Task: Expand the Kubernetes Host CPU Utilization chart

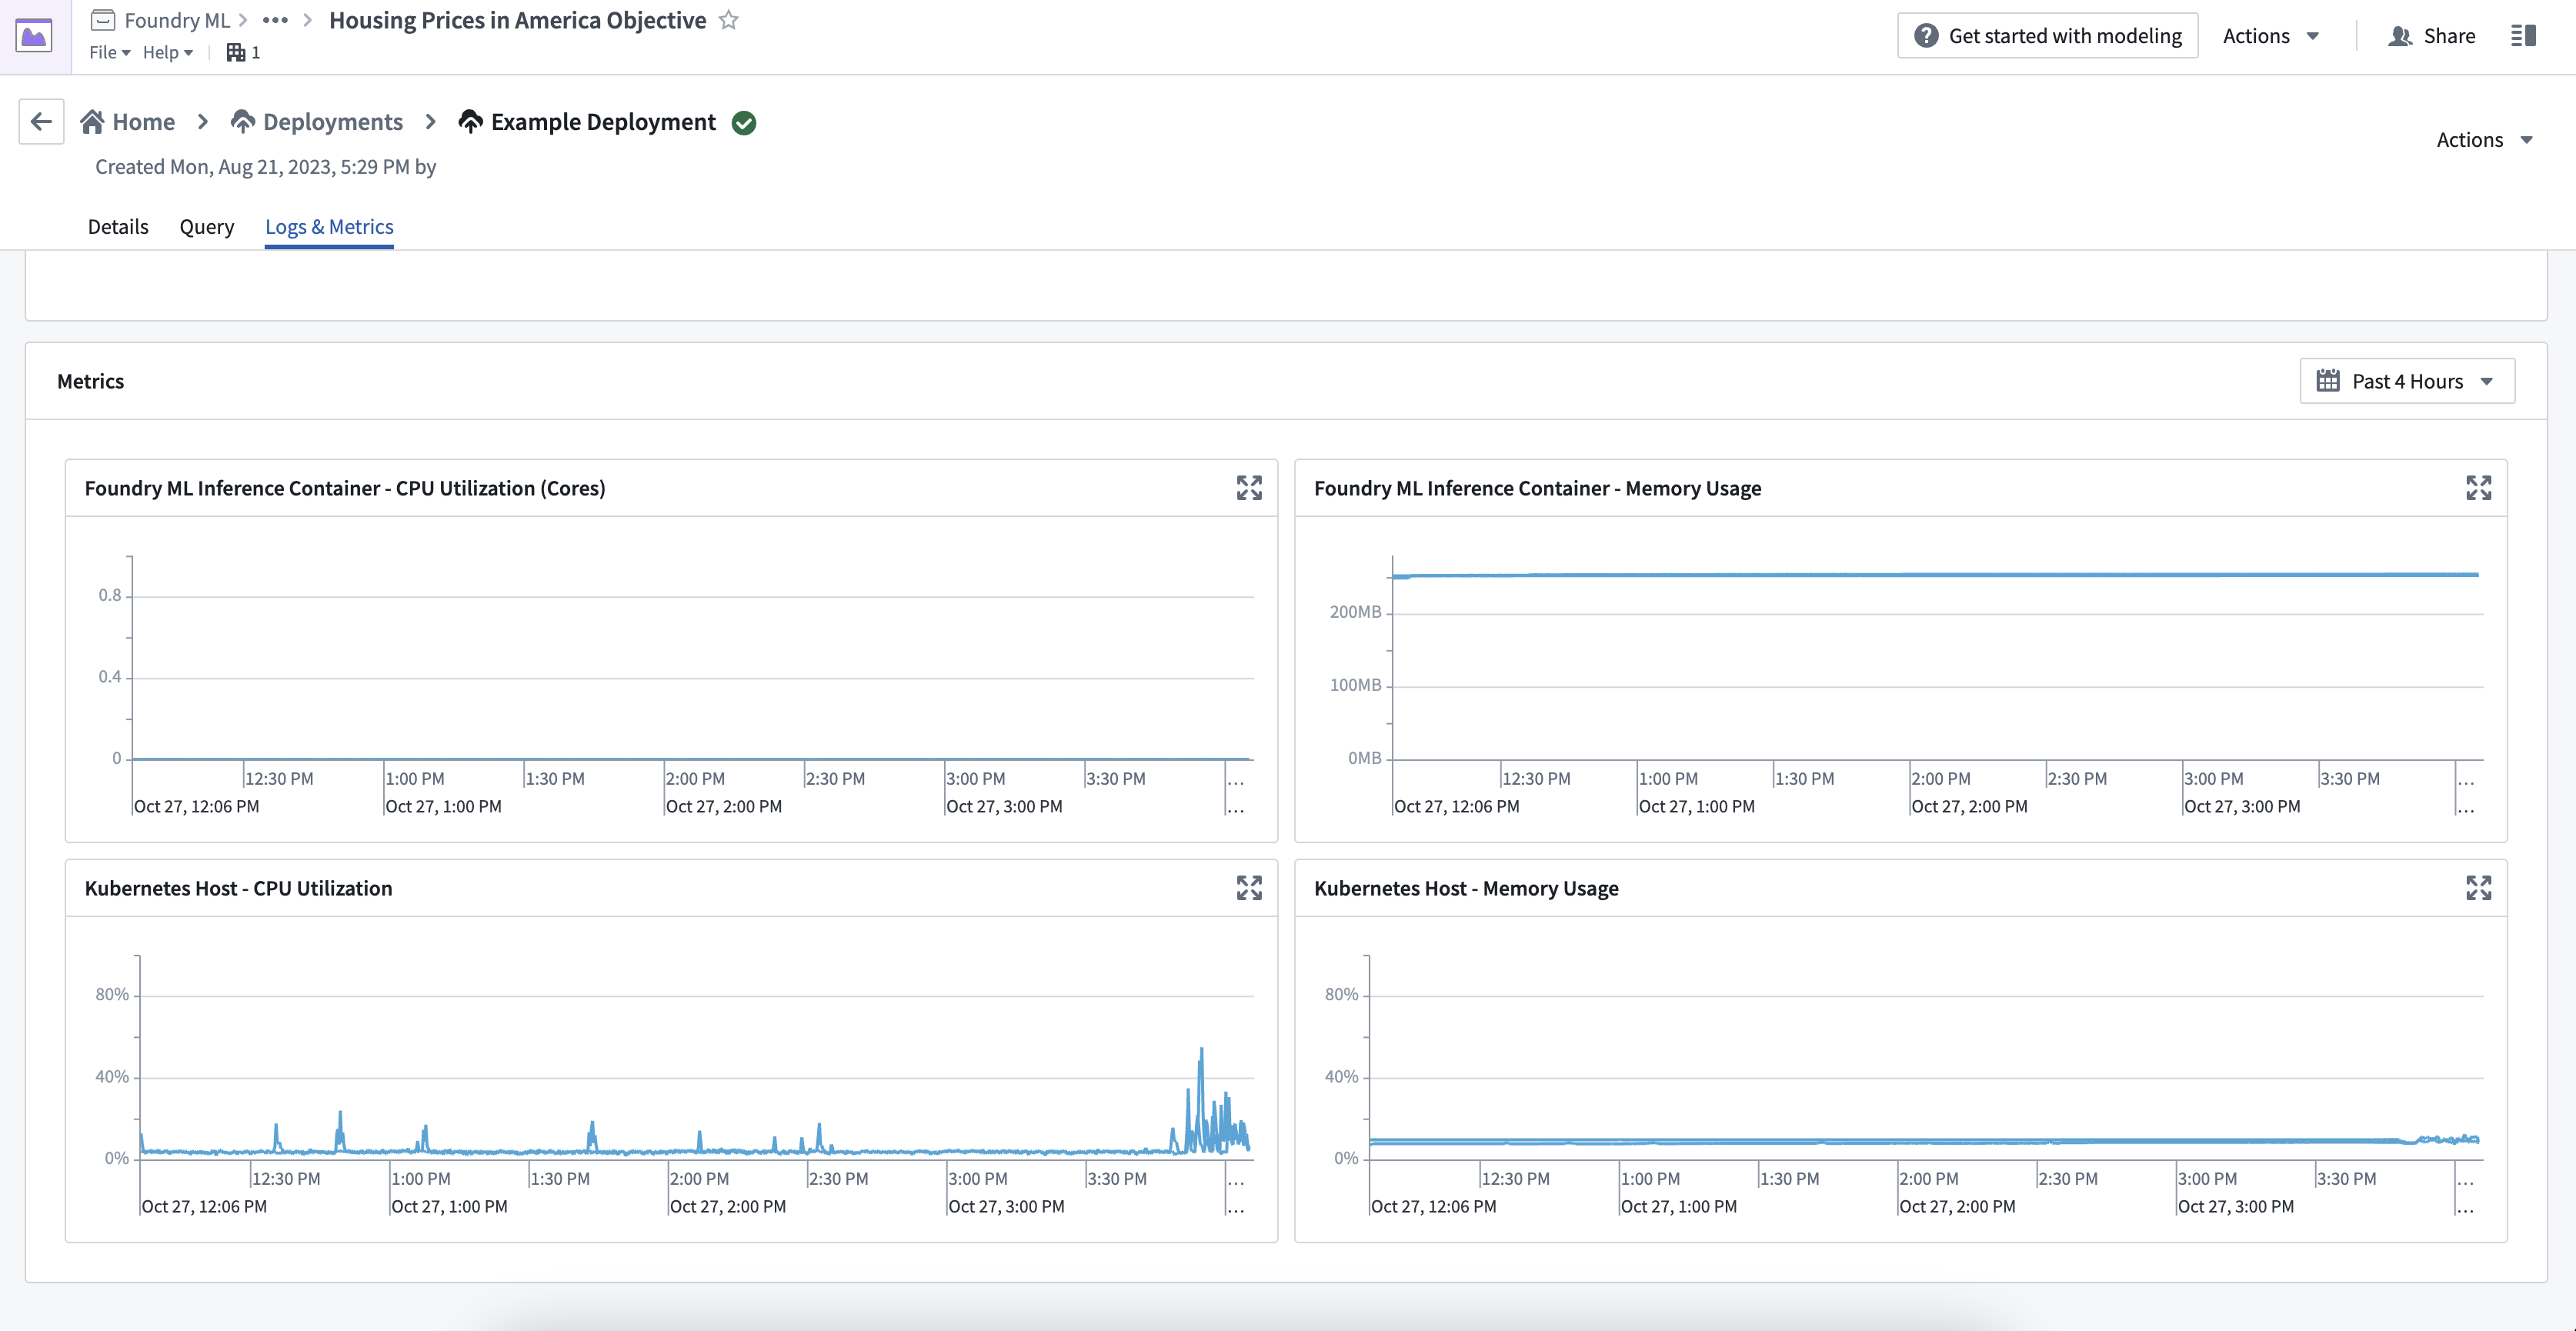Action: pyautogui.click(x=1249, y=888)
